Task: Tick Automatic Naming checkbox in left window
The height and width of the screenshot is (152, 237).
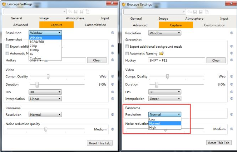Action: pyautogui.click(x=7, y=53)
